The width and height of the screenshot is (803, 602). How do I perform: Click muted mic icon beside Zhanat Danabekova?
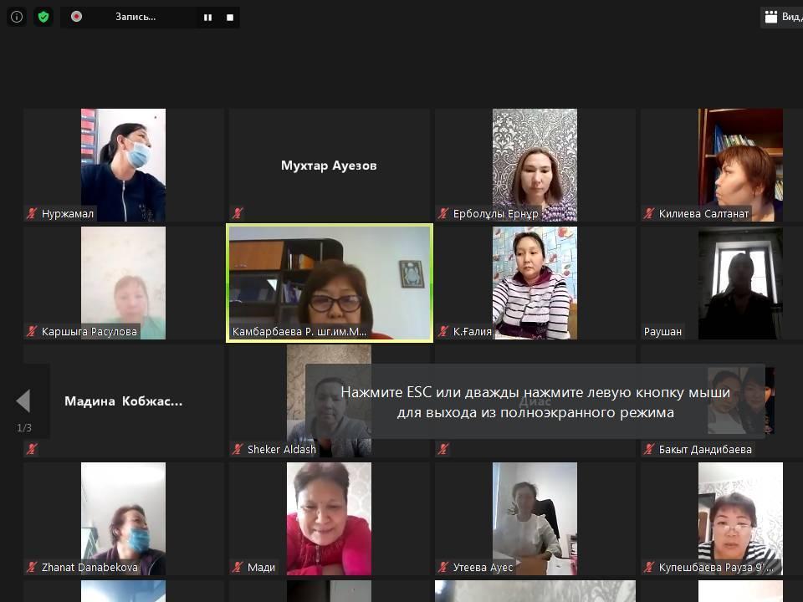click(32, 568)
